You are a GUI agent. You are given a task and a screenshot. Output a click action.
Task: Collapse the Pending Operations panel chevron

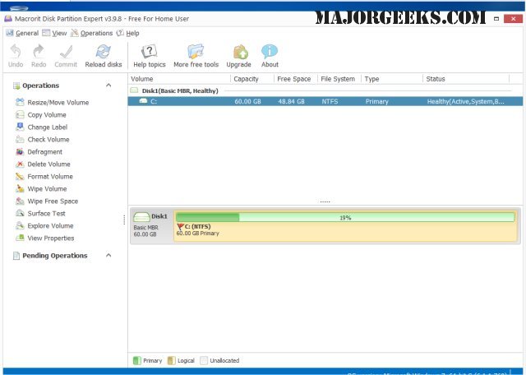pos(108,255)
